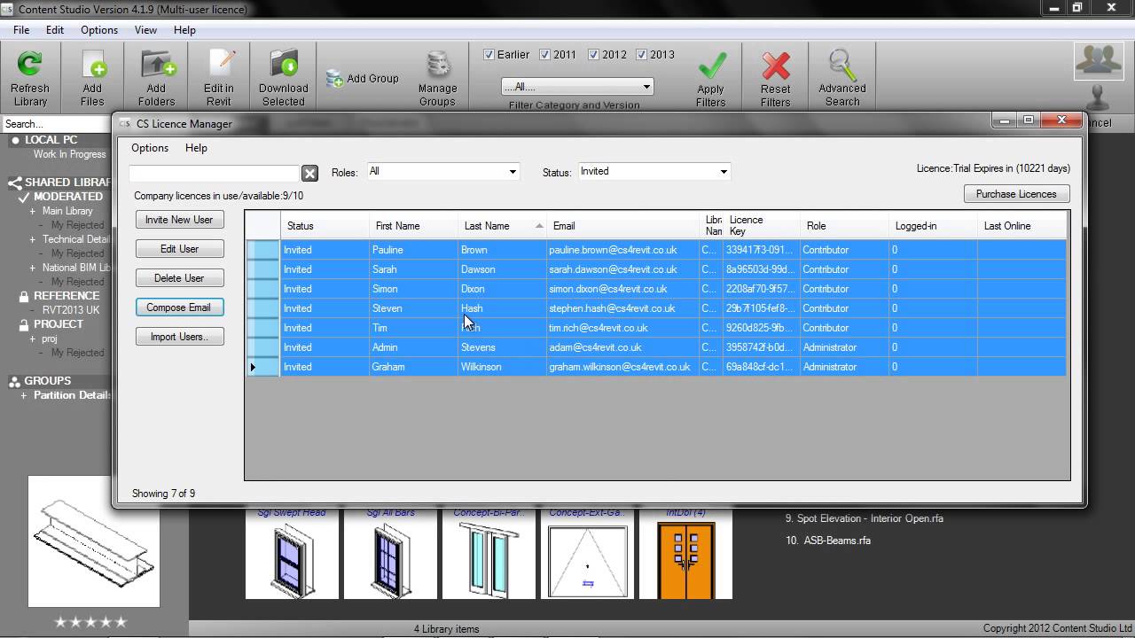Open Manage Groups
The image size is (1135, 638).
(x=437, y=79)
